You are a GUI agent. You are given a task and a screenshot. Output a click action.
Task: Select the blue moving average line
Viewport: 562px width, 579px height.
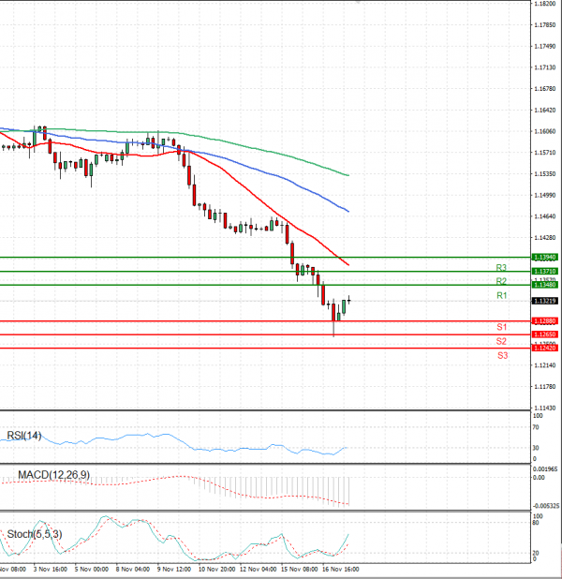coord(281,171)
